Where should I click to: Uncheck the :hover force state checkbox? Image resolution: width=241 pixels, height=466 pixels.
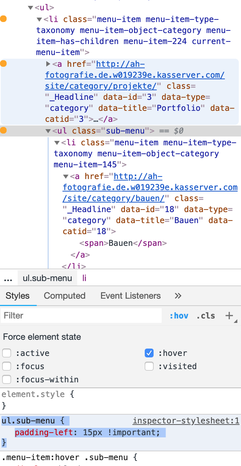tap(149, 353)
